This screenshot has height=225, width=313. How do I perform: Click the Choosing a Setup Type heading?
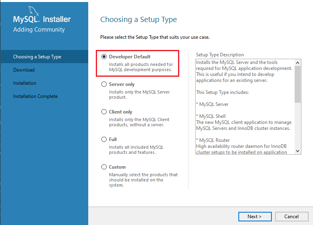tap(139, 20)
